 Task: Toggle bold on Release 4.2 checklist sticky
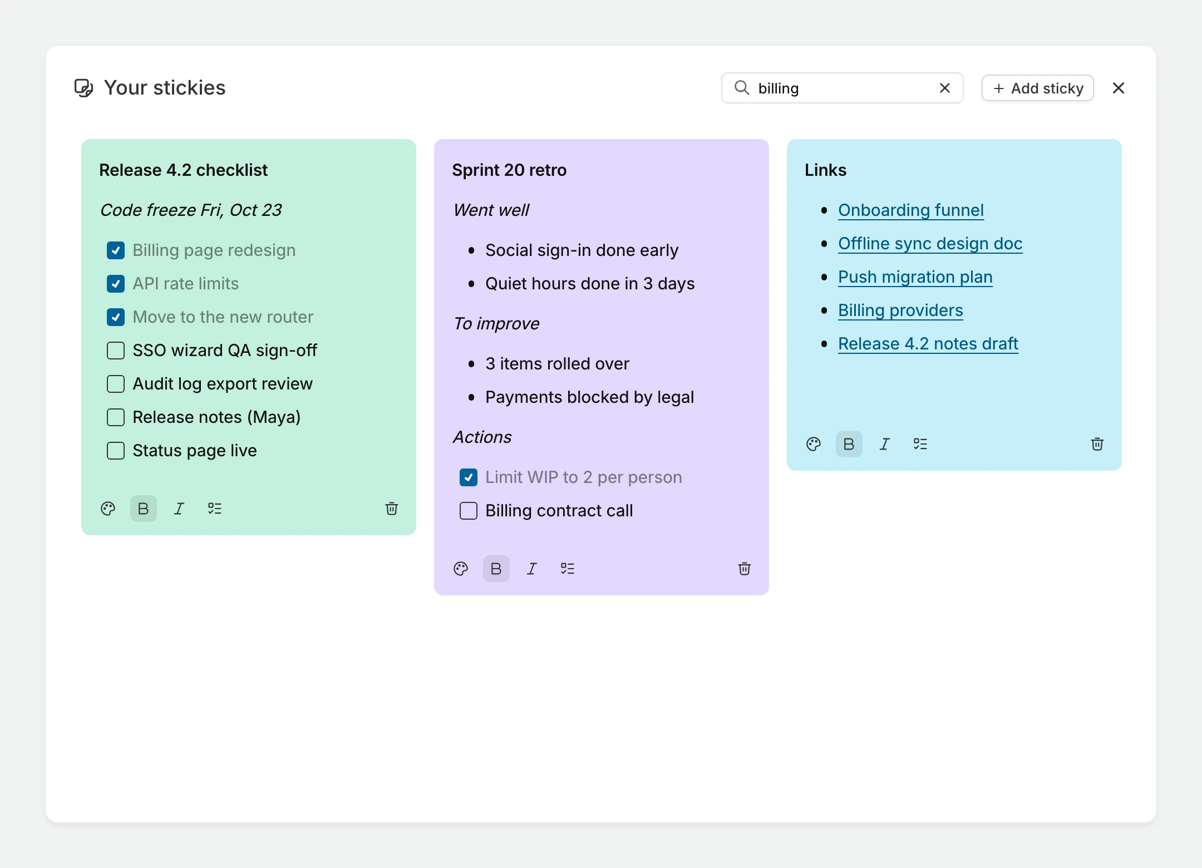coord(144,509)
